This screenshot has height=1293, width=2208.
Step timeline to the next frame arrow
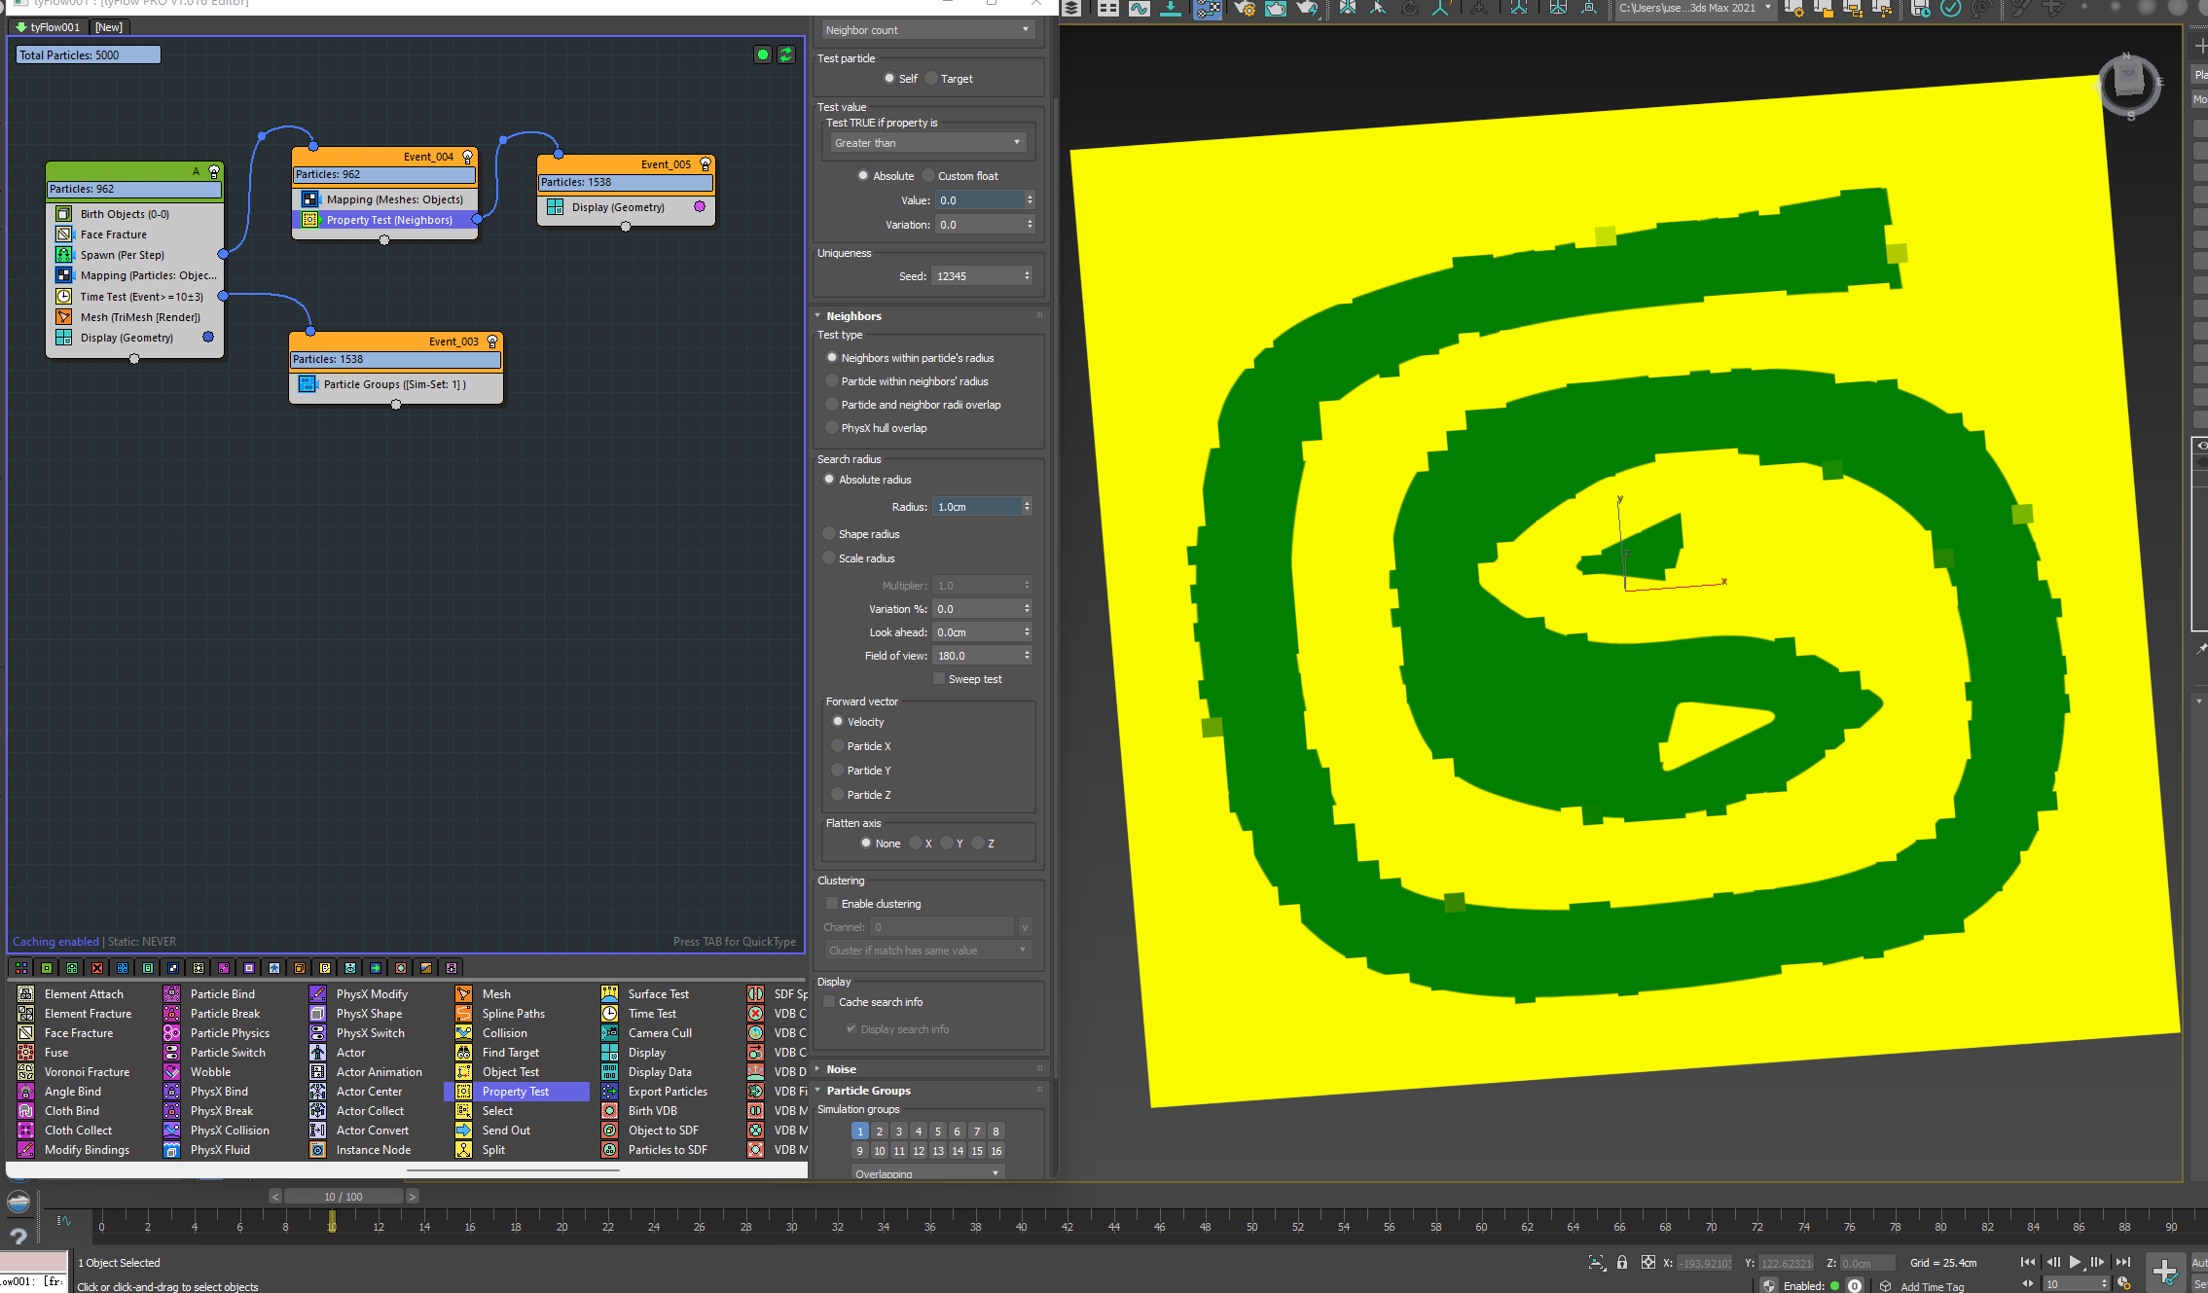point(413,1197)
